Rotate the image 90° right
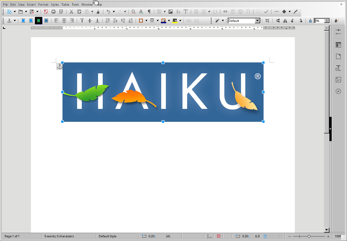Image resolution: width=347 pixels, height=241 pixels. pos(300,21)
